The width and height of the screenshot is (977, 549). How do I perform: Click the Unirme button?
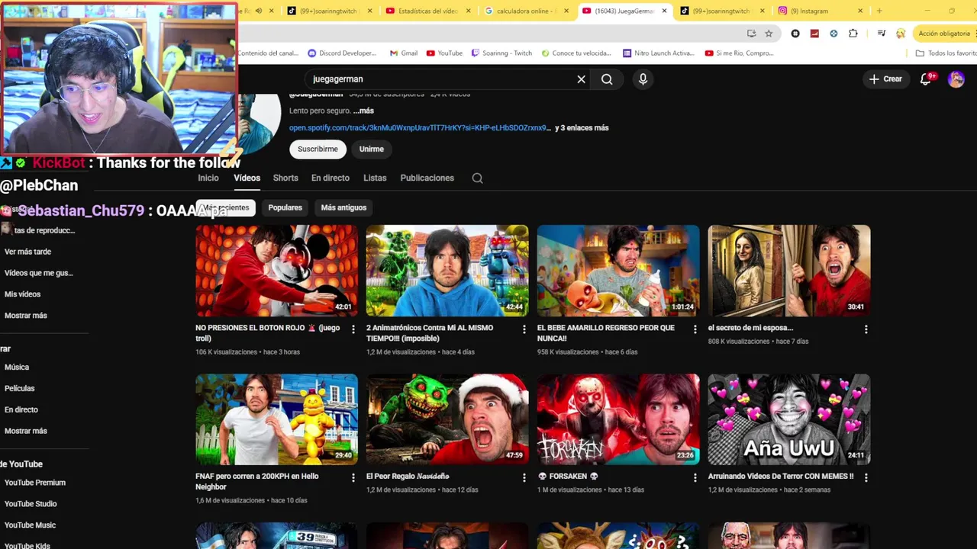372,149
